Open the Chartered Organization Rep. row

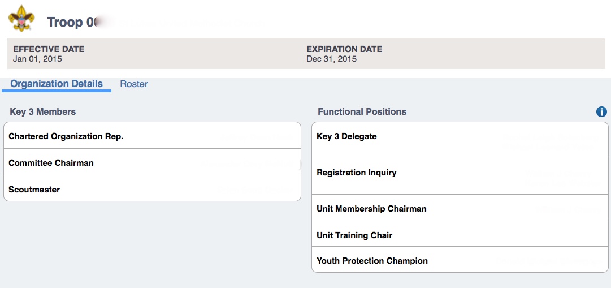tap(152, 136)
